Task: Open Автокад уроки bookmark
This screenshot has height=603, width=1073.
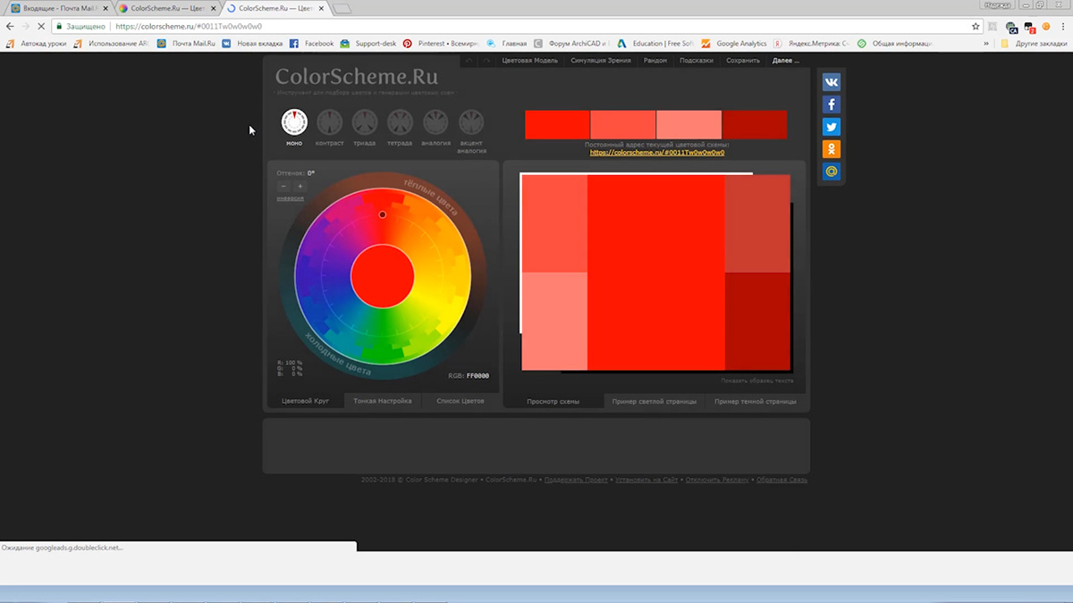Action: point(38,43)
